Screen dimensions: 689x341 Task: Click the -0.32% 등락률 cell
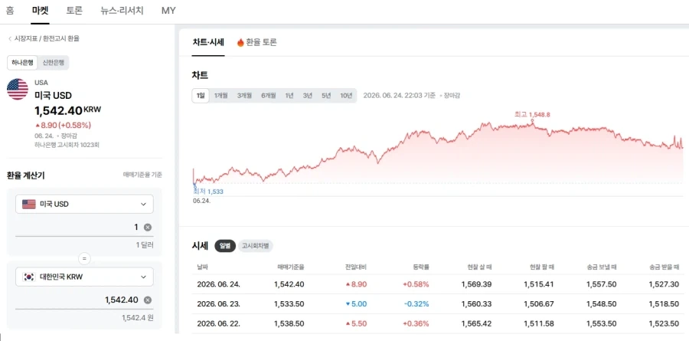416,303
